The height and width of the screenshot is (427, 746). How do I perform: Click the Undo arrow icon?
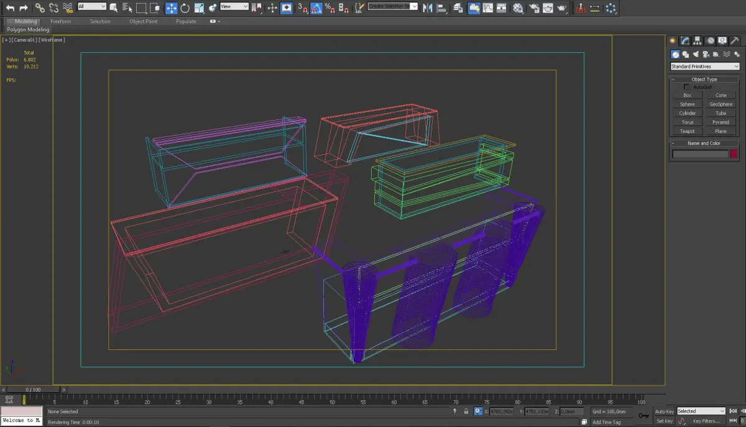[x=10, y=8]
